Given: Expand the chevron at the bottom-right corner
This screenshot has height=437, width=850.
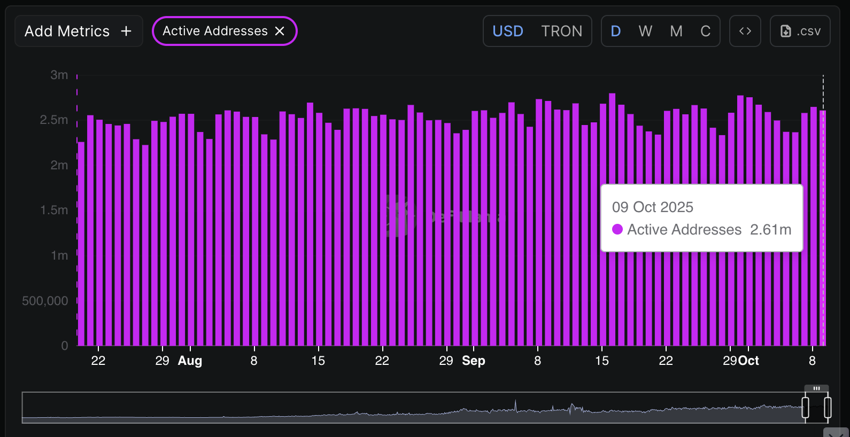Looking at the screenshot, I should (836, 433).
